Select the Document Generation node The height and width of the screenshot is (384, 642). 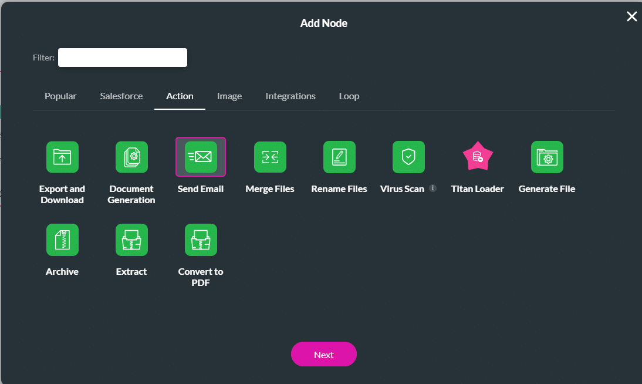tap(131, 157)
